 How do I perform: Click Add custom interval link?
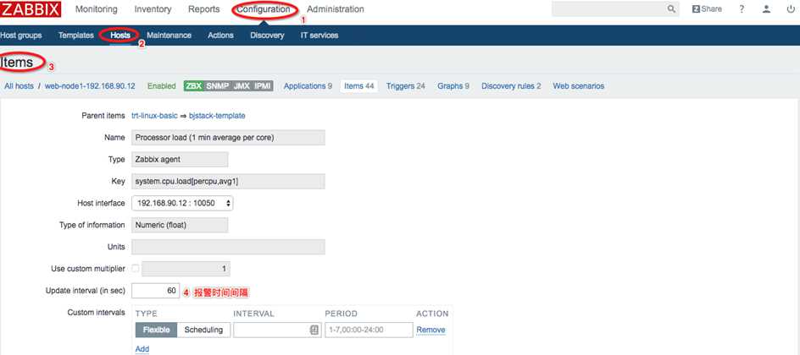[x=142, y=349]
